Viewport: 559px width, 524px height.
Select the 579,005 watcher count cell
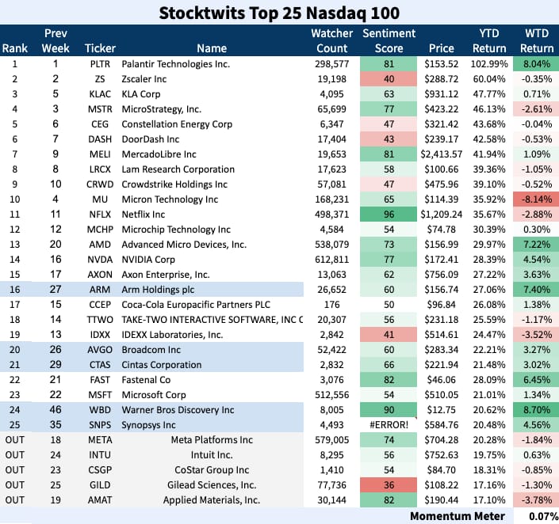332,440
